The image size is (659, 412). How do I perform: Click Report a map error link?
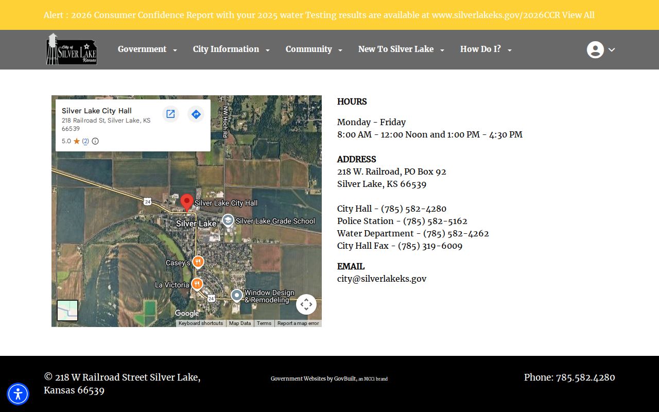coord(298,323)
